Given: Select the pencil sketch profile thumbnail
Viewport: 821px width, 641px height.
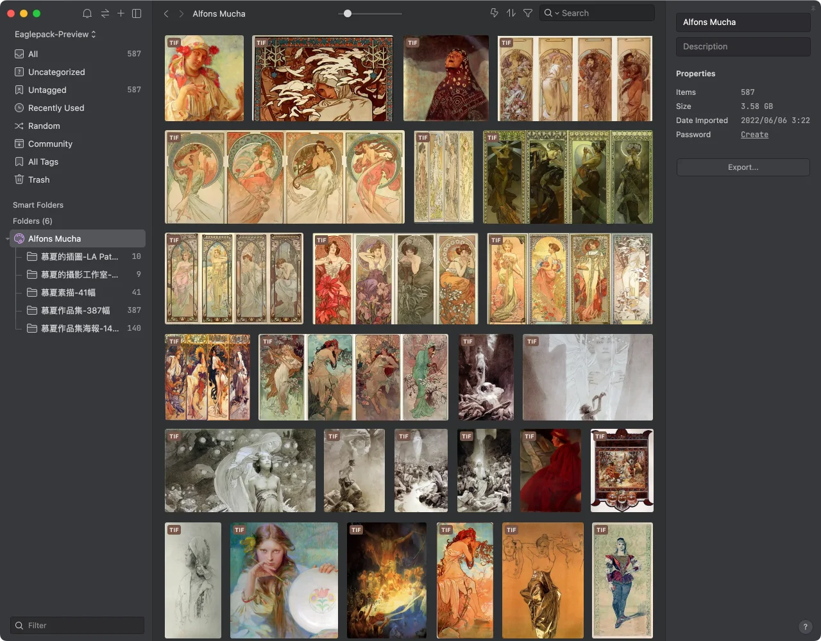Looking at the screenshot, I should (193, 580).
